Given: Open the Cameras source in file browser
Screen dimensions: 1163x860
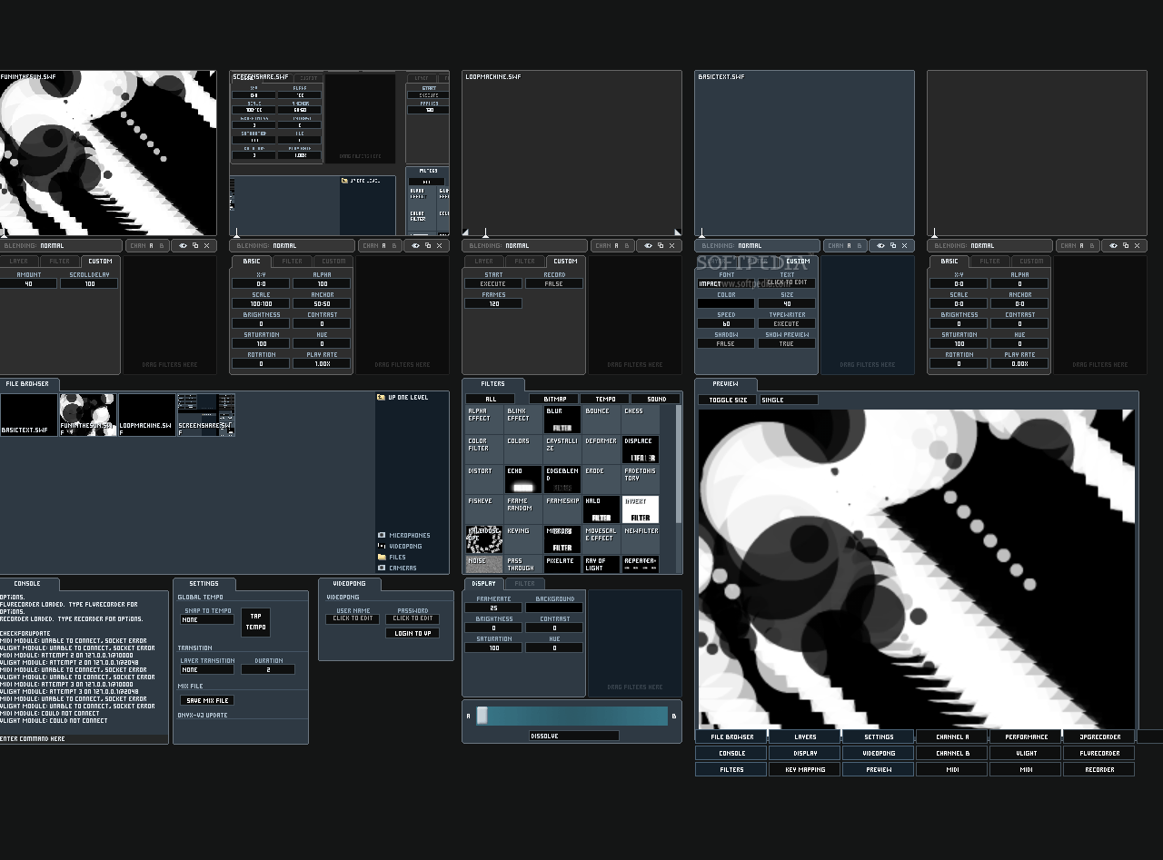Looking at the screenshot, I should pos(398,568).
